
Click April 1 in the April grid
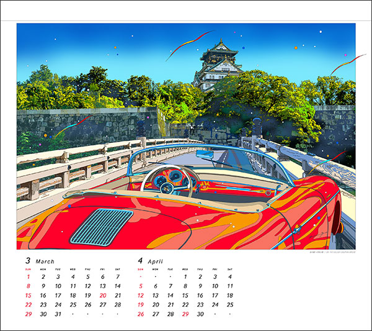(185, 277)
